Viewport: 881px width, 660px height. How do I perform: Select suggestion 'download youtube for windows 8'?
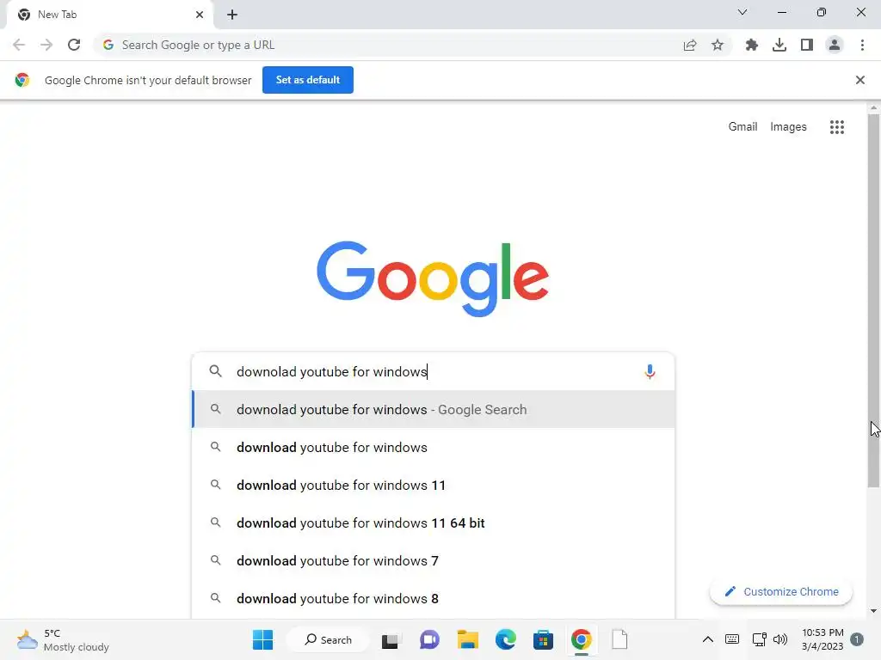tap(434, 598)
